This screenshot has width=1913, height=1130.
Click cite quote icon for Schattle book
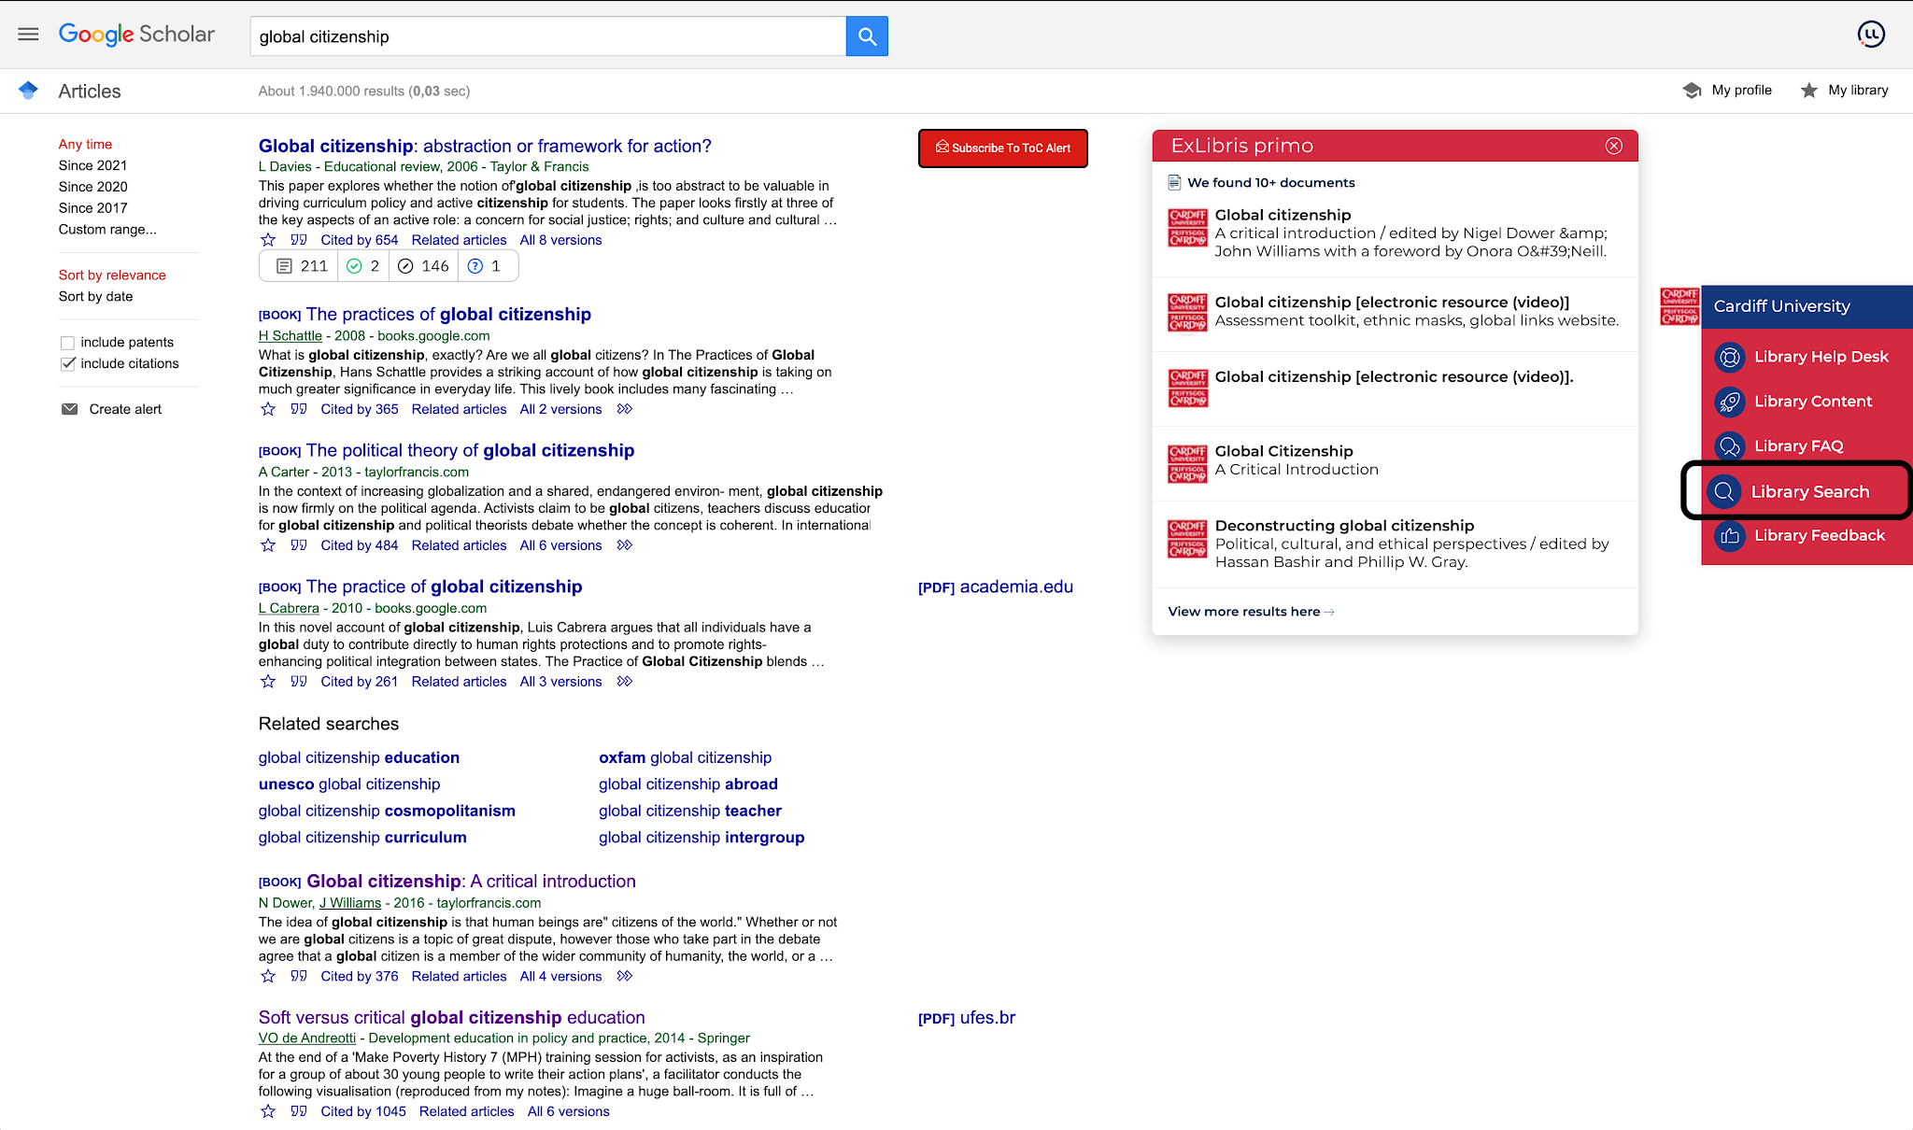(x=299, y=409)
